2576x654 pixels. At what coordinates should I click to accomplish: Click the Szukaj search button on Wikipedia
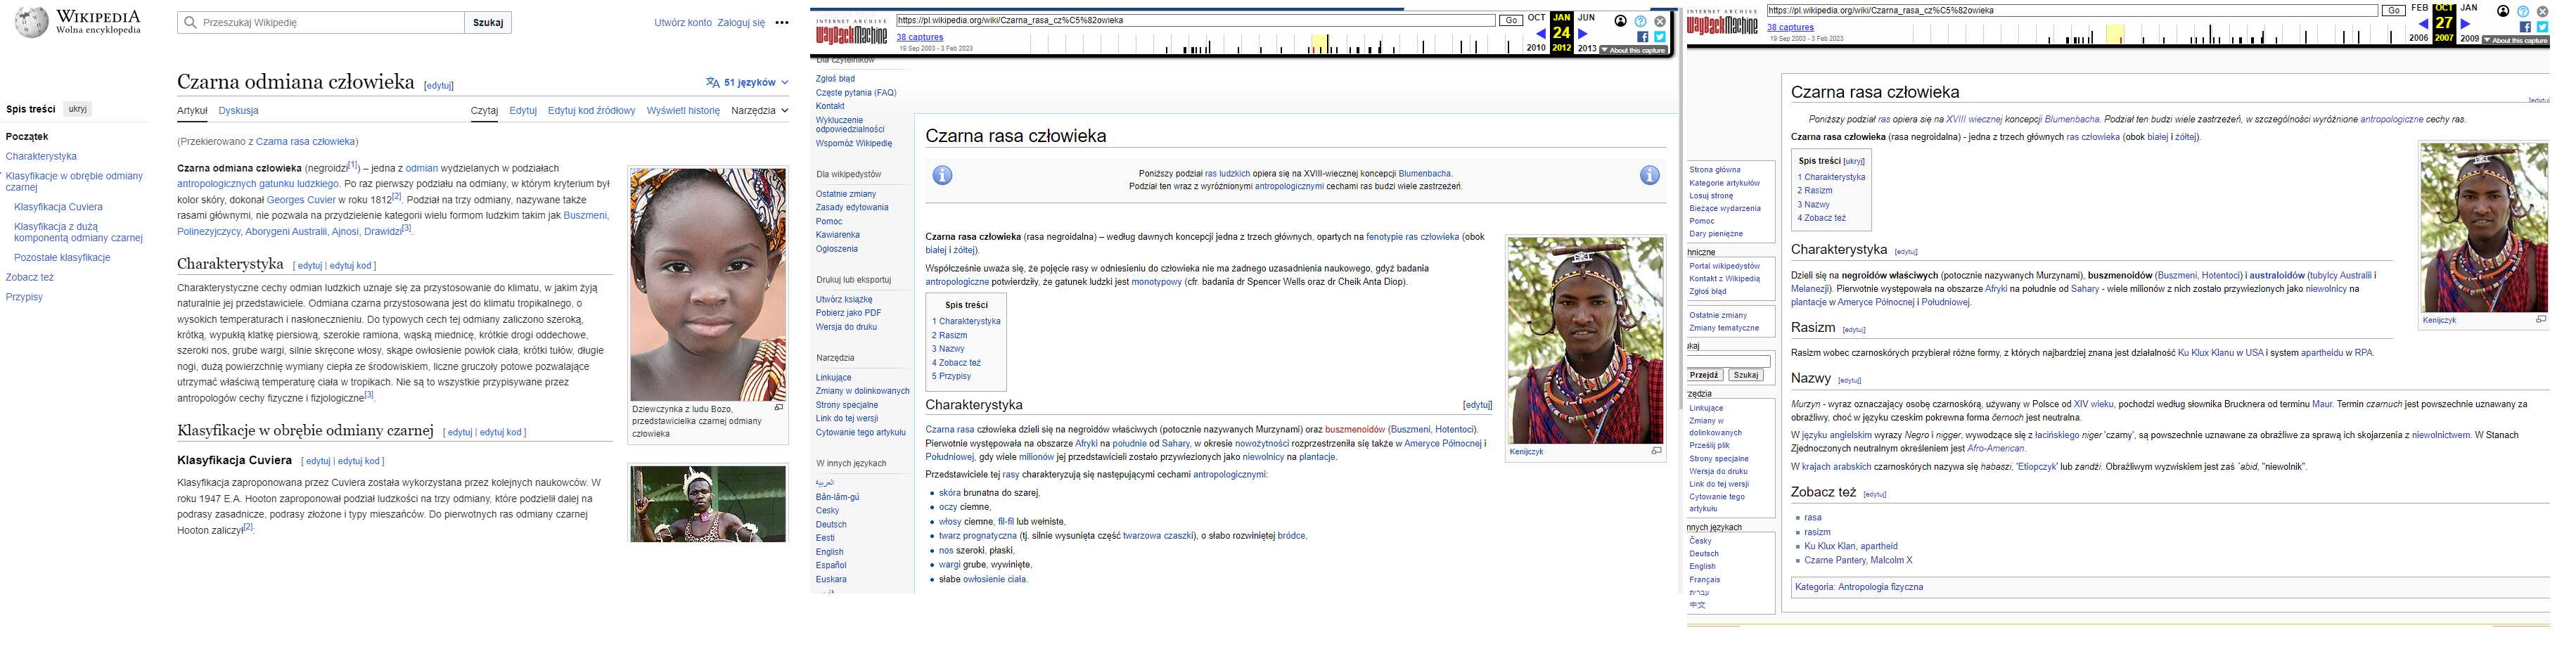pyautogui.click(x=488, y=22)
